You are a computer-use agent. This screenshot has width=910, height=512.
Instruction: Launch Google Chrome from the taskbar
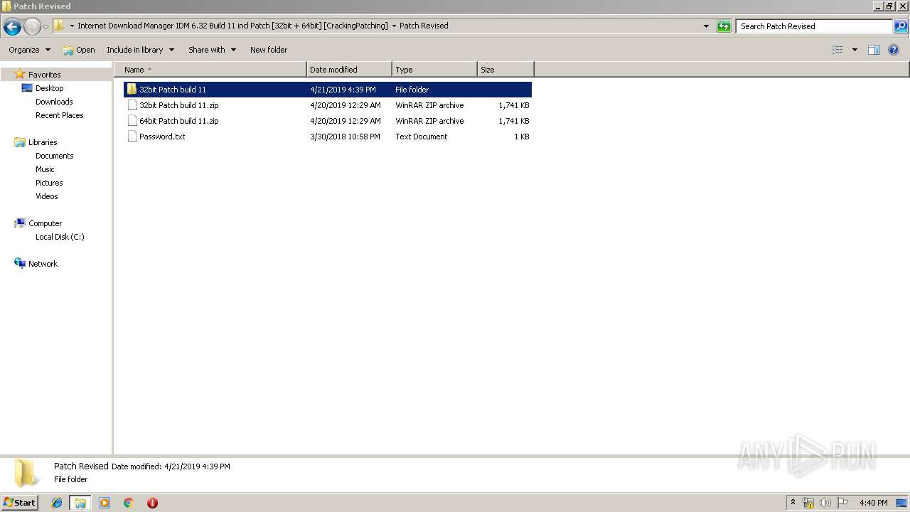(128, 503)
